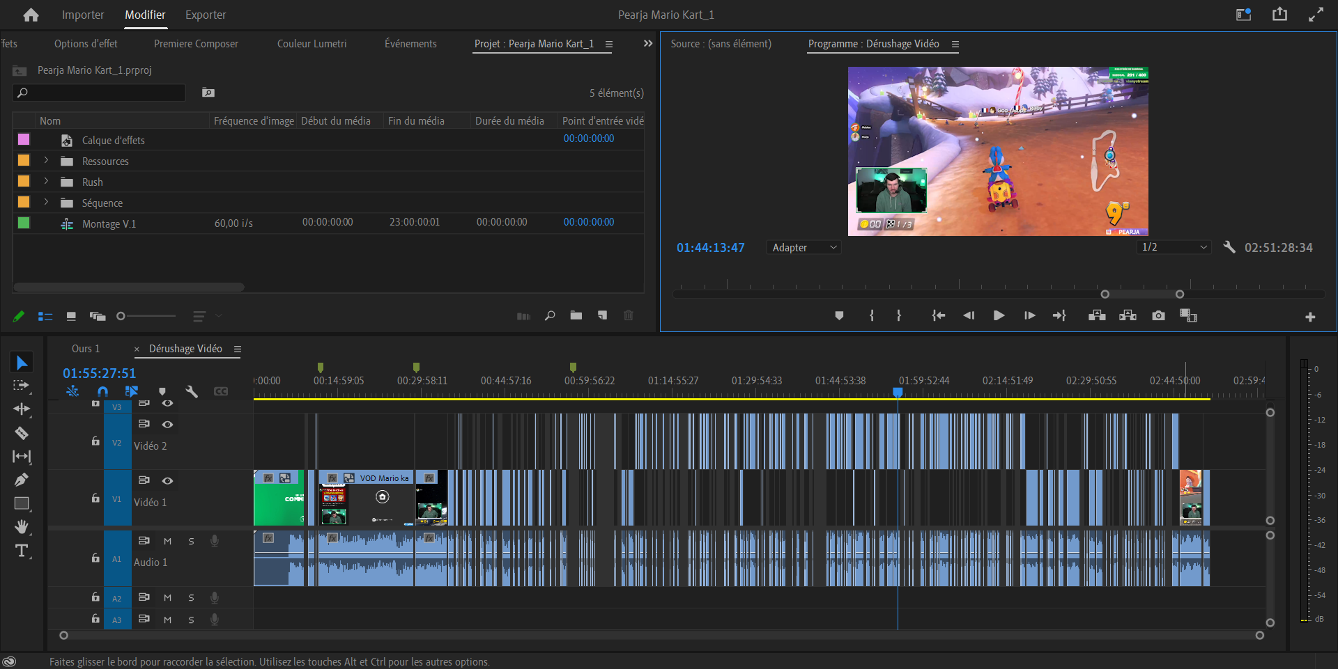The image size is (1338, 669).
Task: Add marker in the program monitor
Action: (x=839, y=316)
